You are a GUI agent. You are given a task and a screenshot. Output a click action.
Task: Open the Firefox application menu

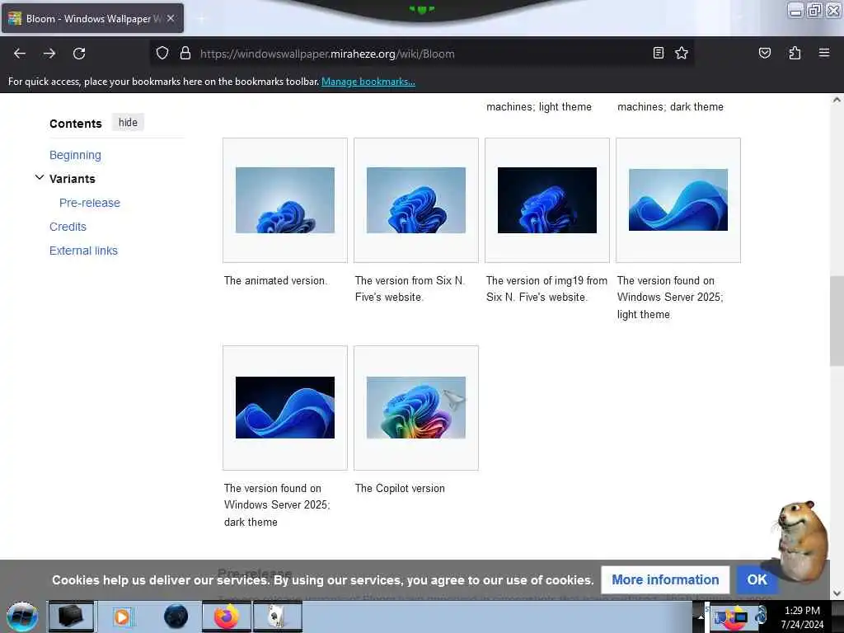click(824, 53)
